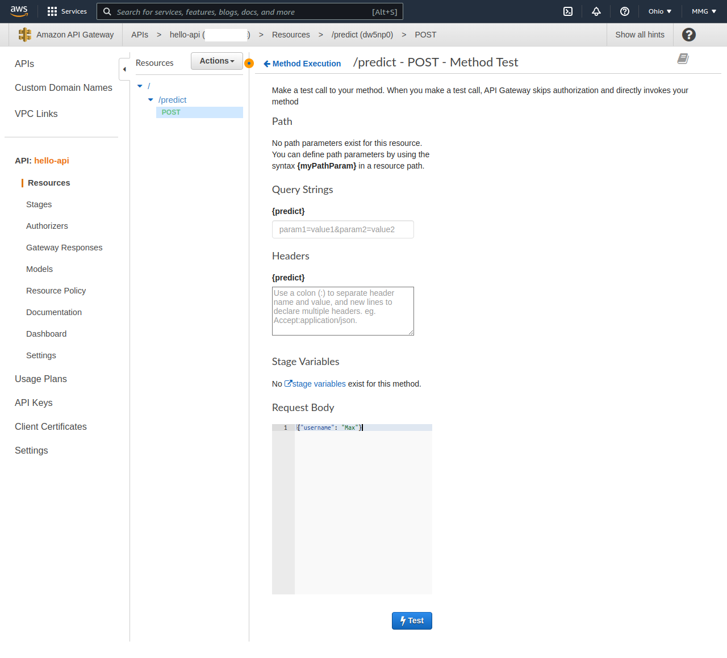Open Documentation section
Screen dimensions: 727x658
click(x=54, y=312)
